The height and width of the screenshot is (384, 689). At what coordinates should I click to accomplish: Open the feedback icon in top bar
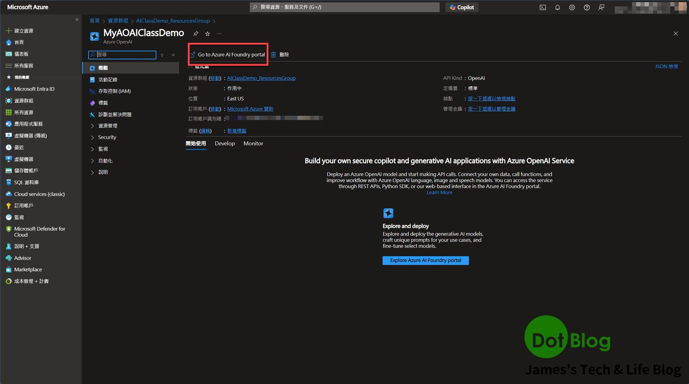pos(601,7)
